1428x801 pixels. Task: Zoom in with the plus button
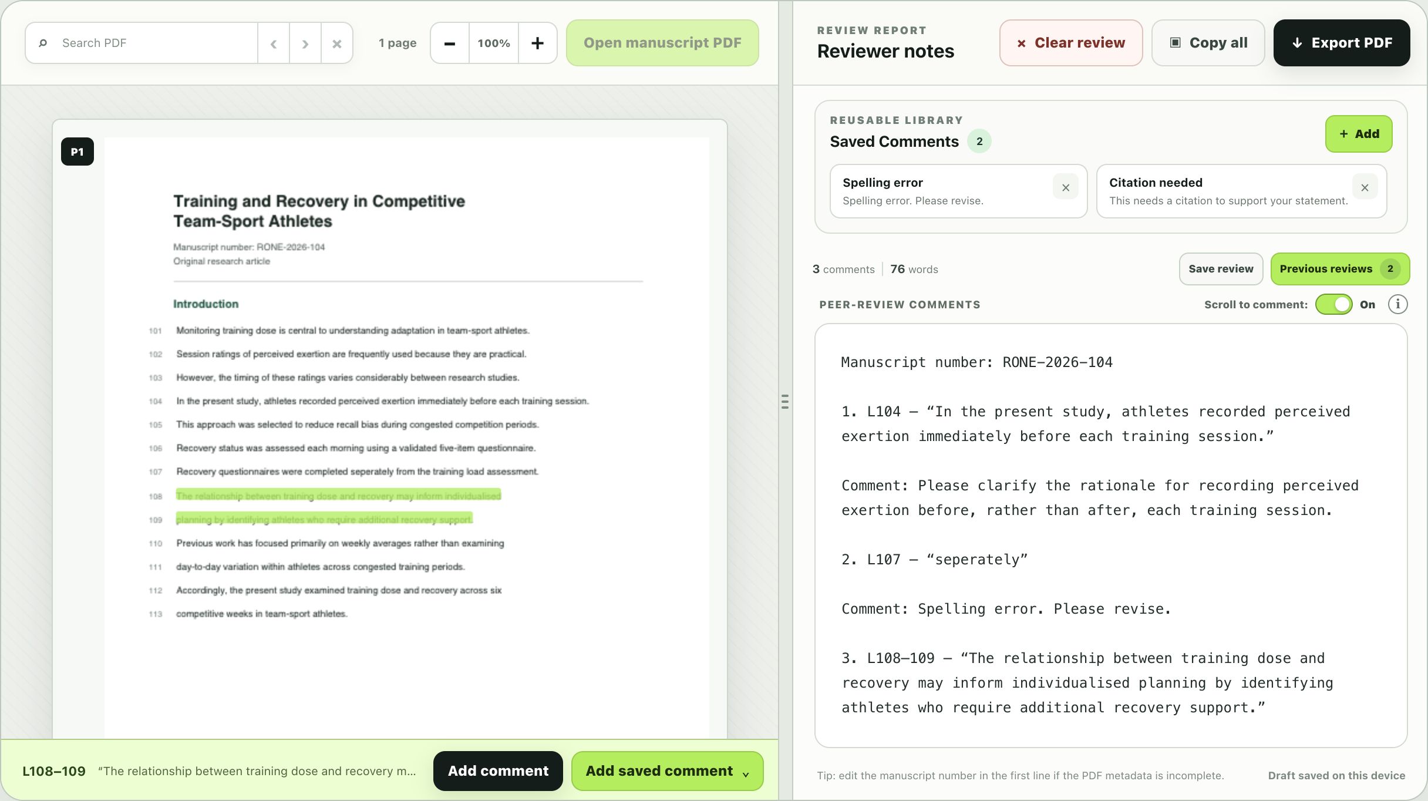point(537,43)
